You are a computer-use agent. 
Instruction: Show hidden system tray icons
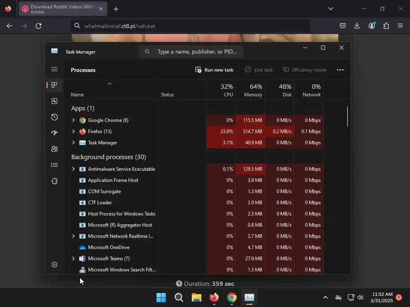pos(325,297)
